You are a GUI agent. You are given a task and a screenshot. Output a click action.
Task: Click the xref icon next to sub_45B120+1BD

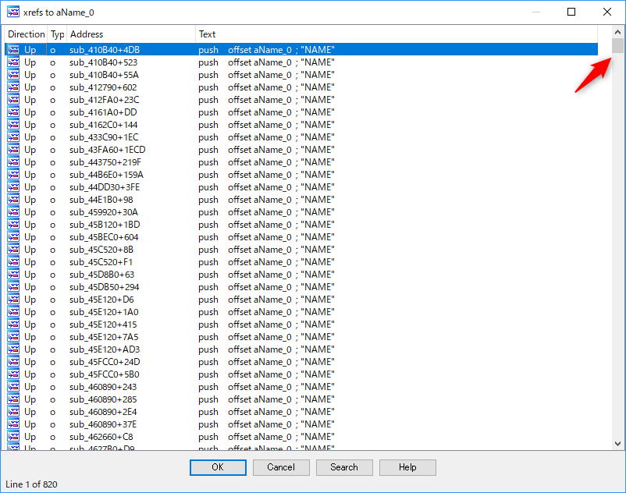coord(12,225)
